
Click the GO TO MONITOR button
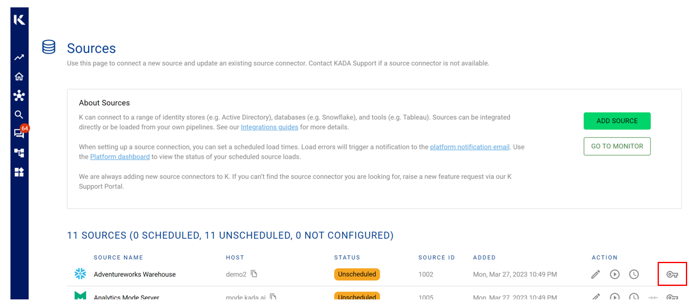616,146
